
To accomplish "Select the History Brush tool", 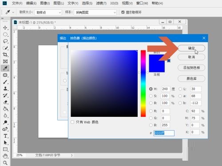I will (x=5, y=96).
